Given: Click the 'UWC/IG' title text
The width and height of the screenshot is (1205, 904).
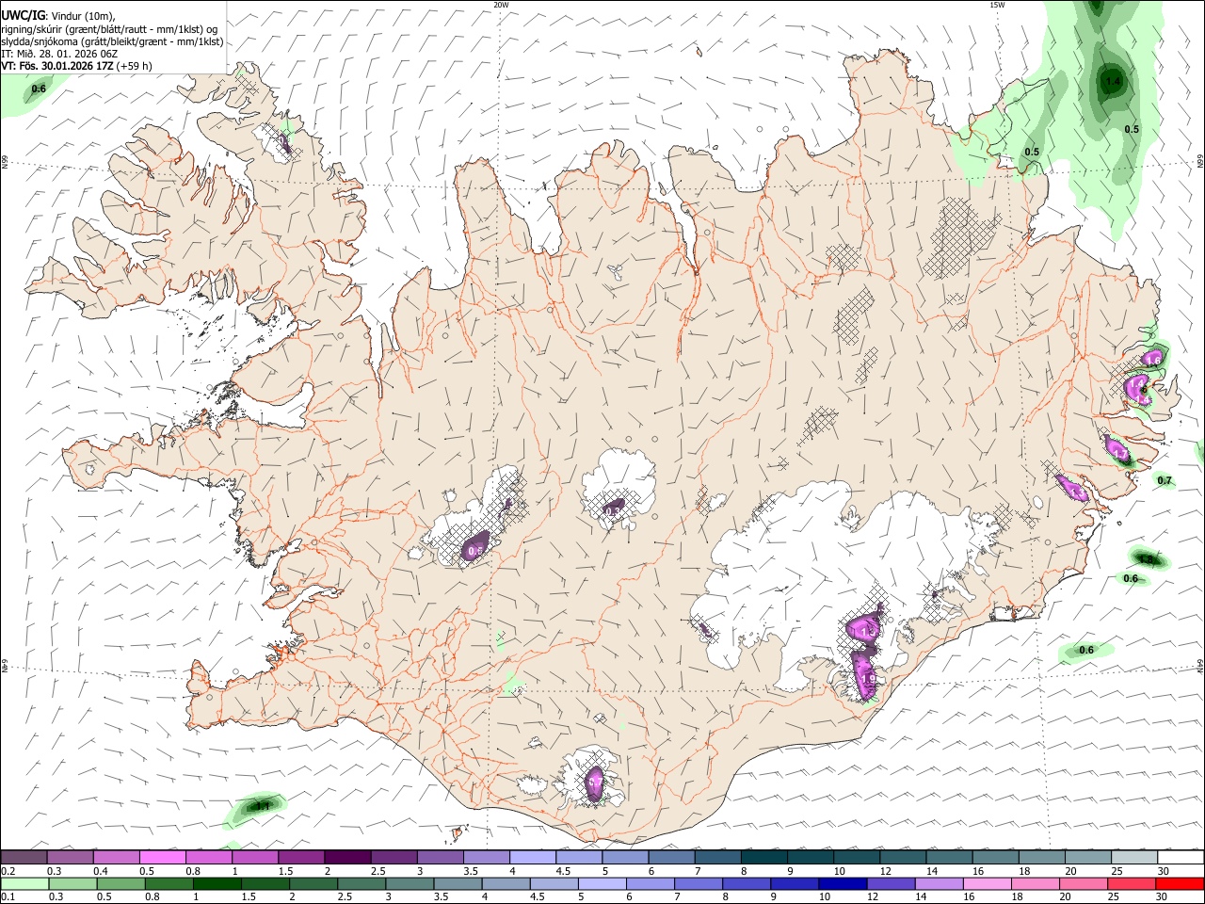Looking at the screenshot, I should pyautogui.click(x=23, y=14).
